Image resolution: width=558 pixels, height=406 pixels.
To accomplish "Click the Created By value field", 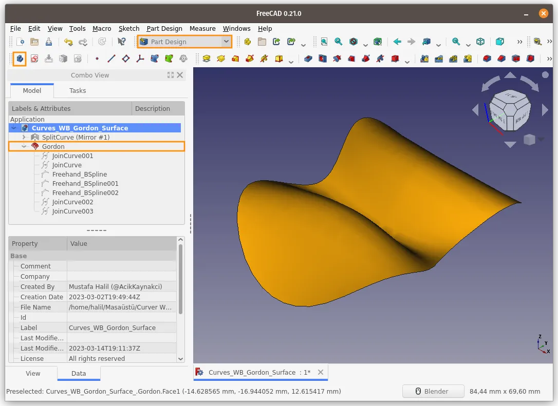I will tap(122, 286).
